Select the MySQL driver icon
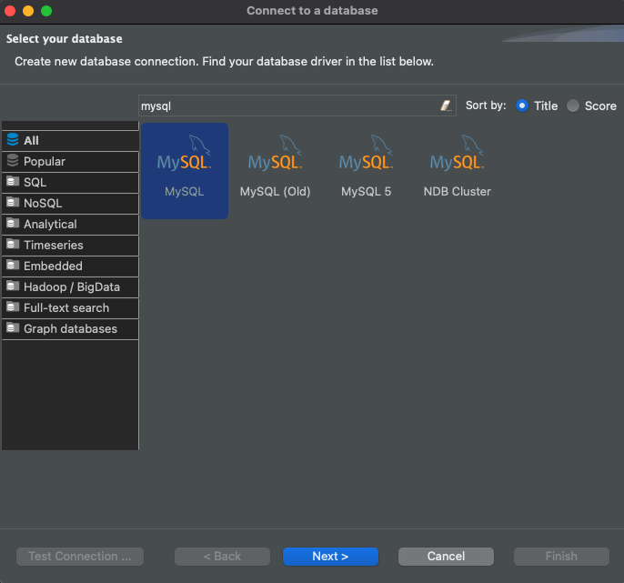 click(185, 164)
